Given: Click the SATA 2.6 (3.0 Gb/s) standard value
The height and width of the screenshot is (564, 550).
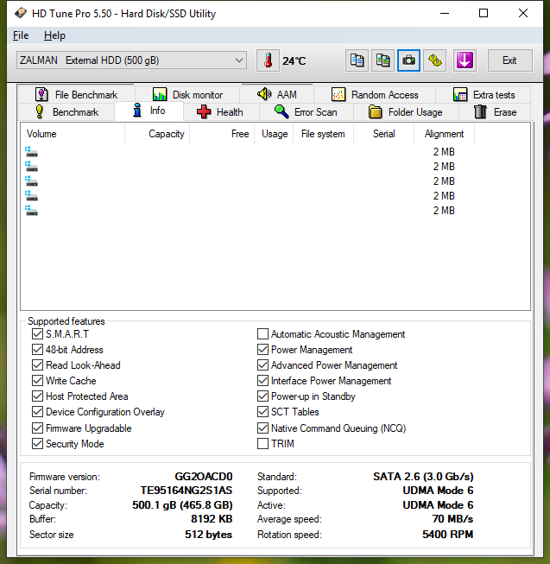Looking at the screenshot, I should click(x=423, y=476).
